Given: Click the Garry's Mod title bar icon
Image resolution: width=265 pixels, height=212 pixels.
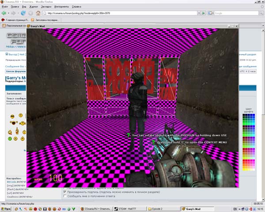Looking at the screenshot, I should 28,26.
